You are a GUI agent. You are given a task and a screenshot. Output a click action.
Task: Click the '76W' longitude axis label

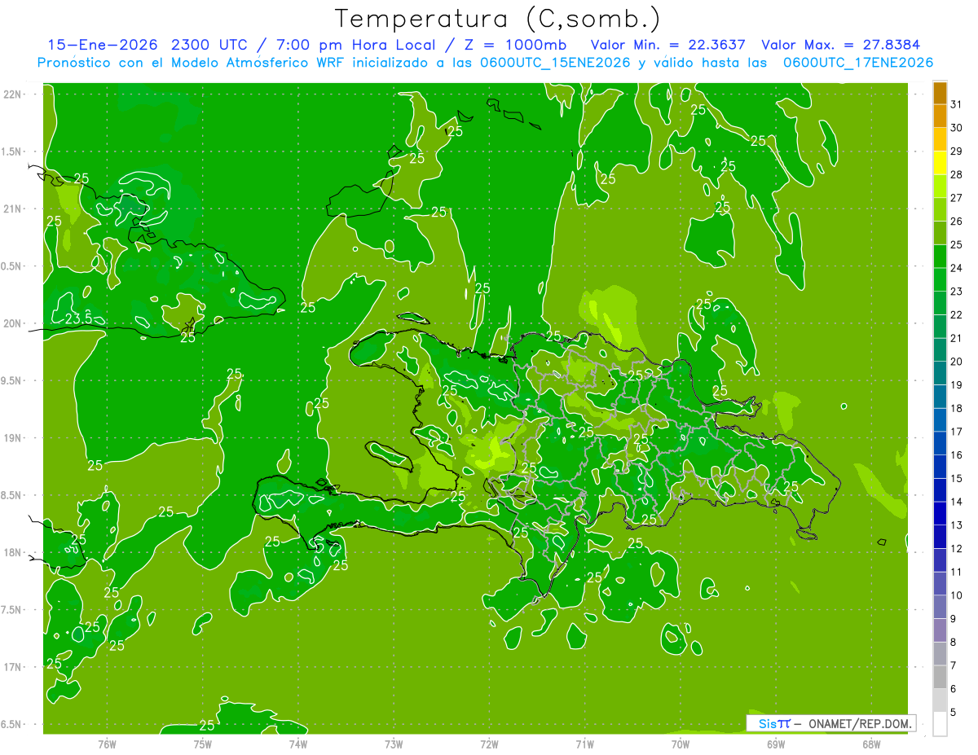107,744
